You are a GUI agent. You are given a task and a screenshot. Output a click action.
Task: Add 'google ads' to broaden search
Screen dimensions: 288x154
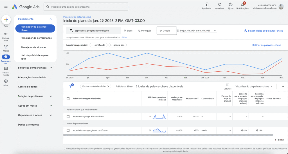click(118, 45)
